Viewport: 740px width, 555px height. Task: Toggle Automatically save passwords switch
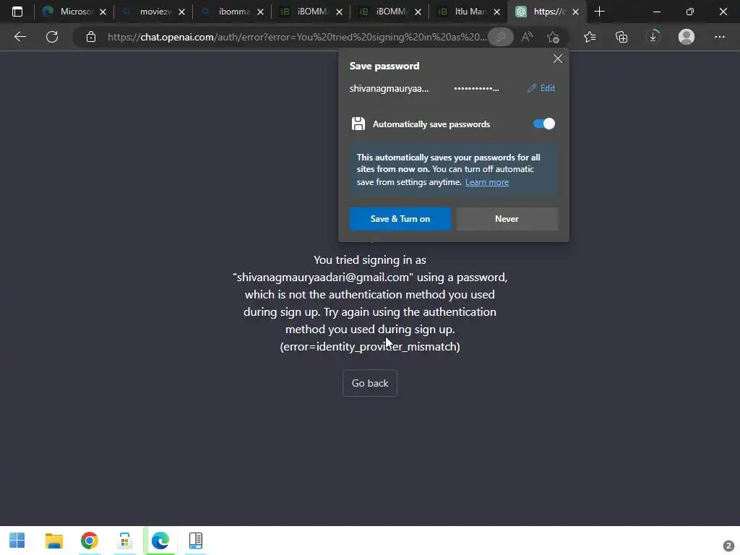pos(543,124)
